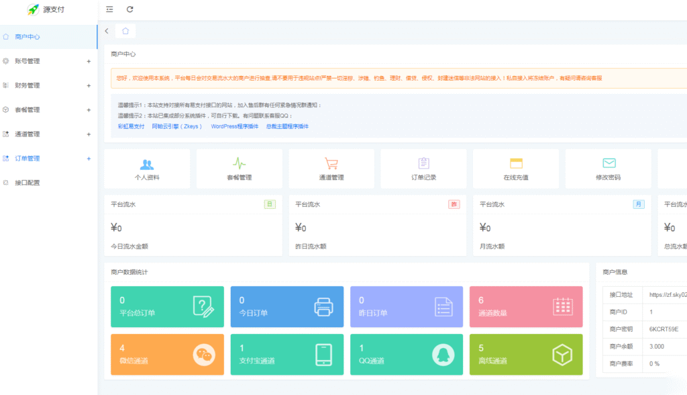Click the orange 微信通道 stat card
Screen dimensions: 687x395
tap(167, 354)
